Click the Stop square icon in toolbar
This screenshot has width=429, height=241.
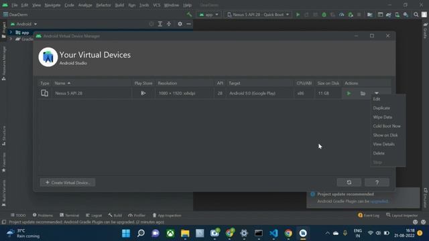[x=359, y=15]
